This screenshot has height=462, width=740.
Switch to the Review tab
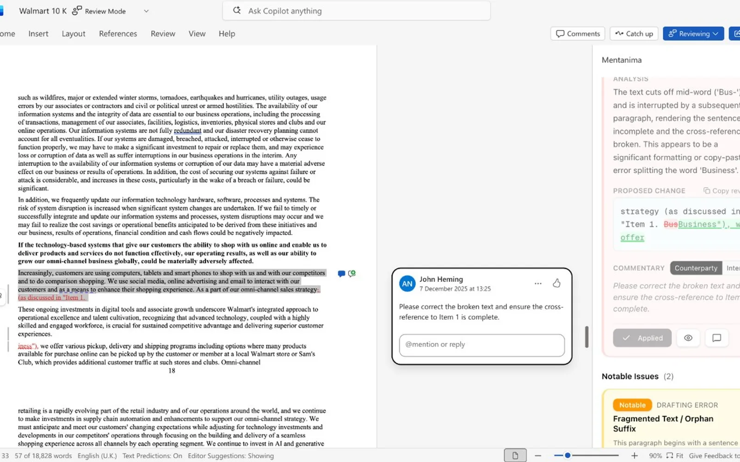coord(163,34)
